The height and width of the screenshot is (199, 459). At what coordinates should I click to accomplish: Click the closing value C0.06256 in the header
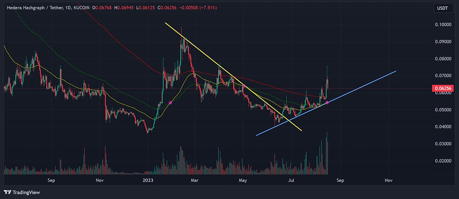168,8
